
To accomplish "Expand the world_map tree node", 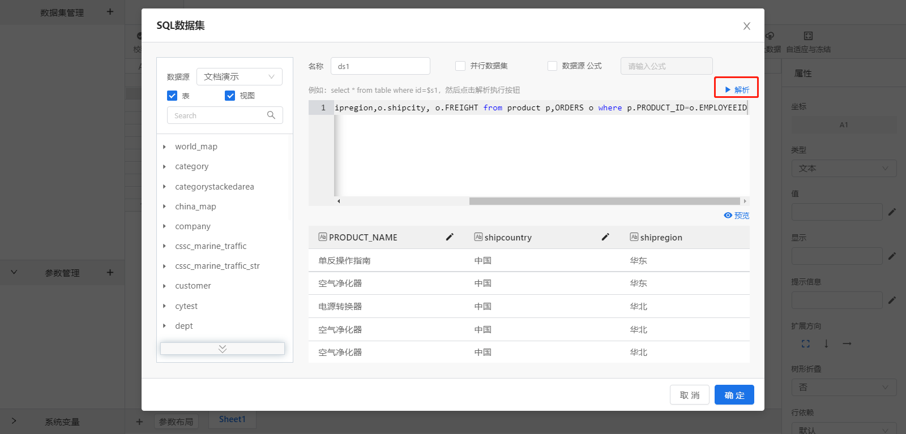I will tap(164, 147).
